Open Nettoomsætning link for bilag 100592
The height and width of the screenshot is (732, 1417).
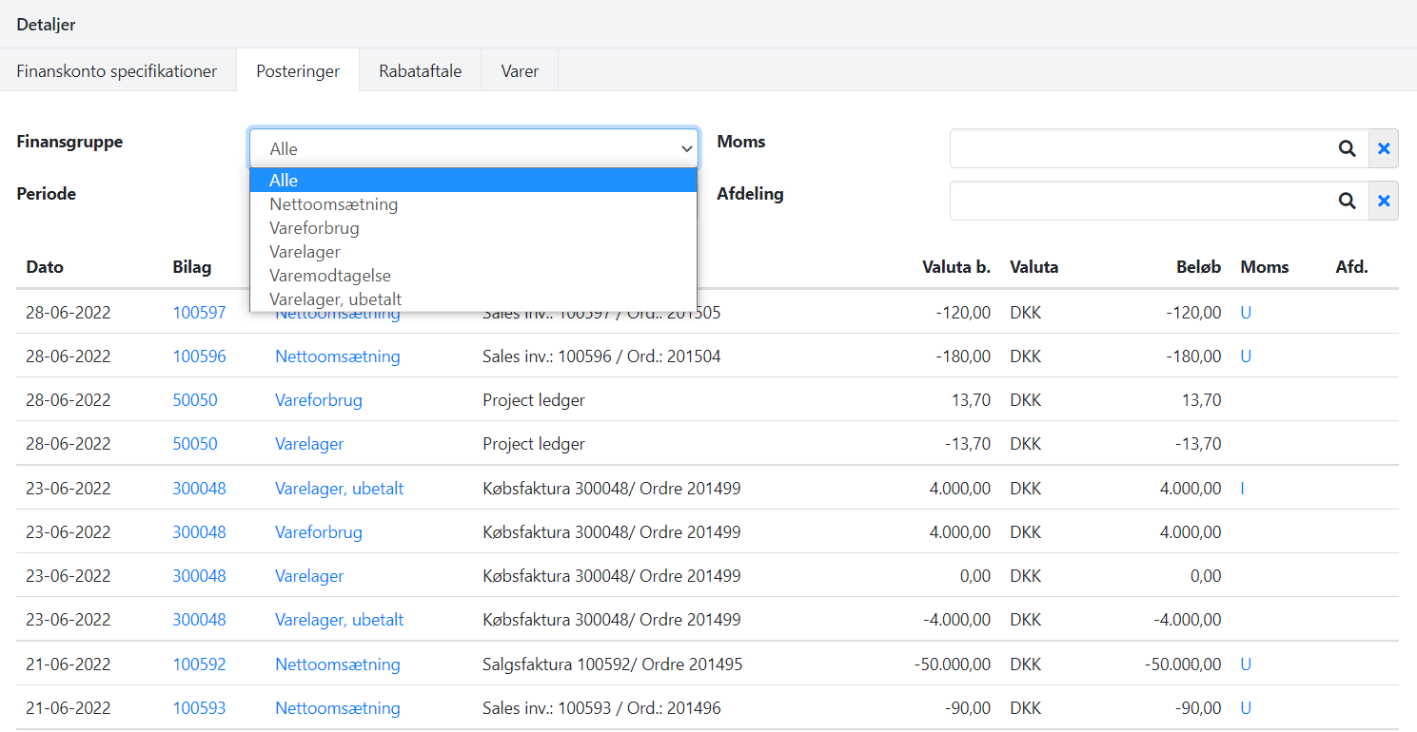[338, 665]
